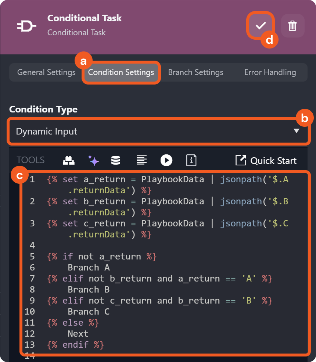Click the database stack icon

point(116,160)
